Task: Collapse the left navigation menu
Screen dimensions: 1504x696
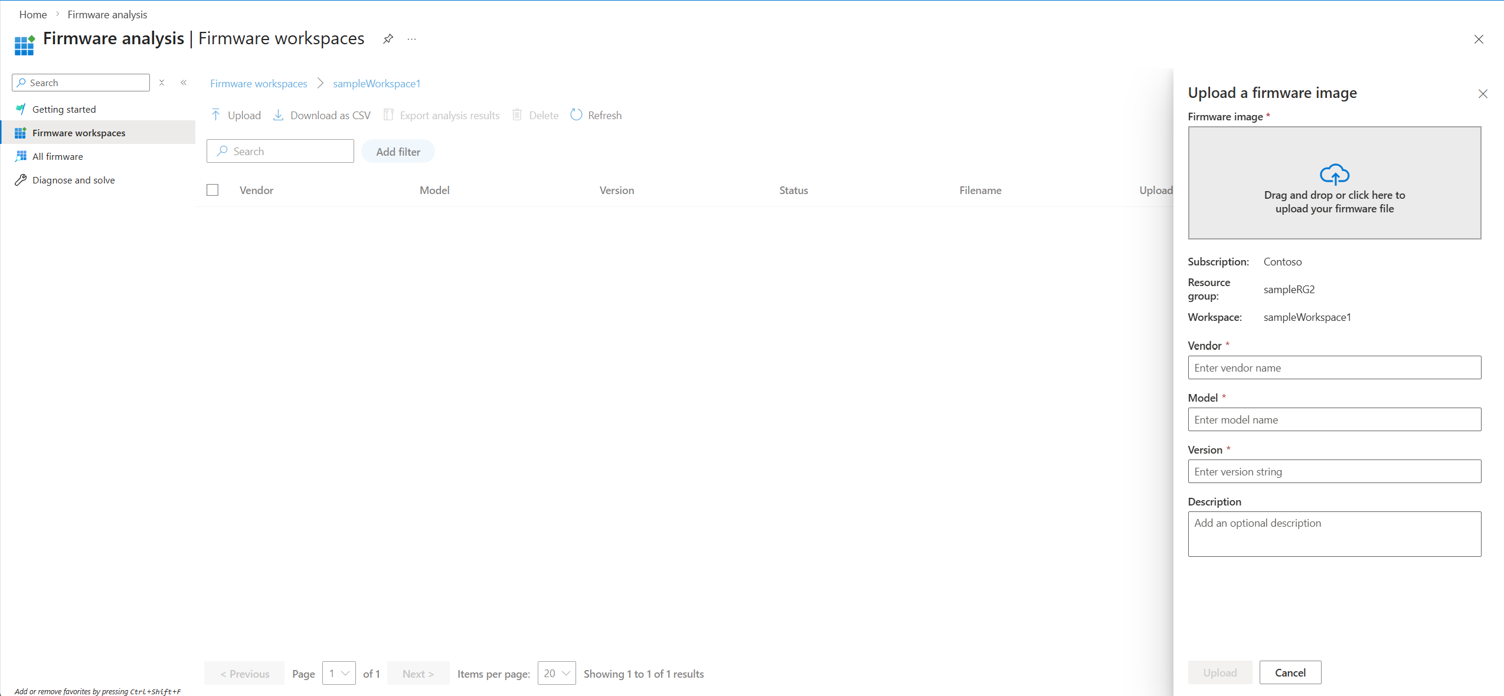Action: point(184,83)
